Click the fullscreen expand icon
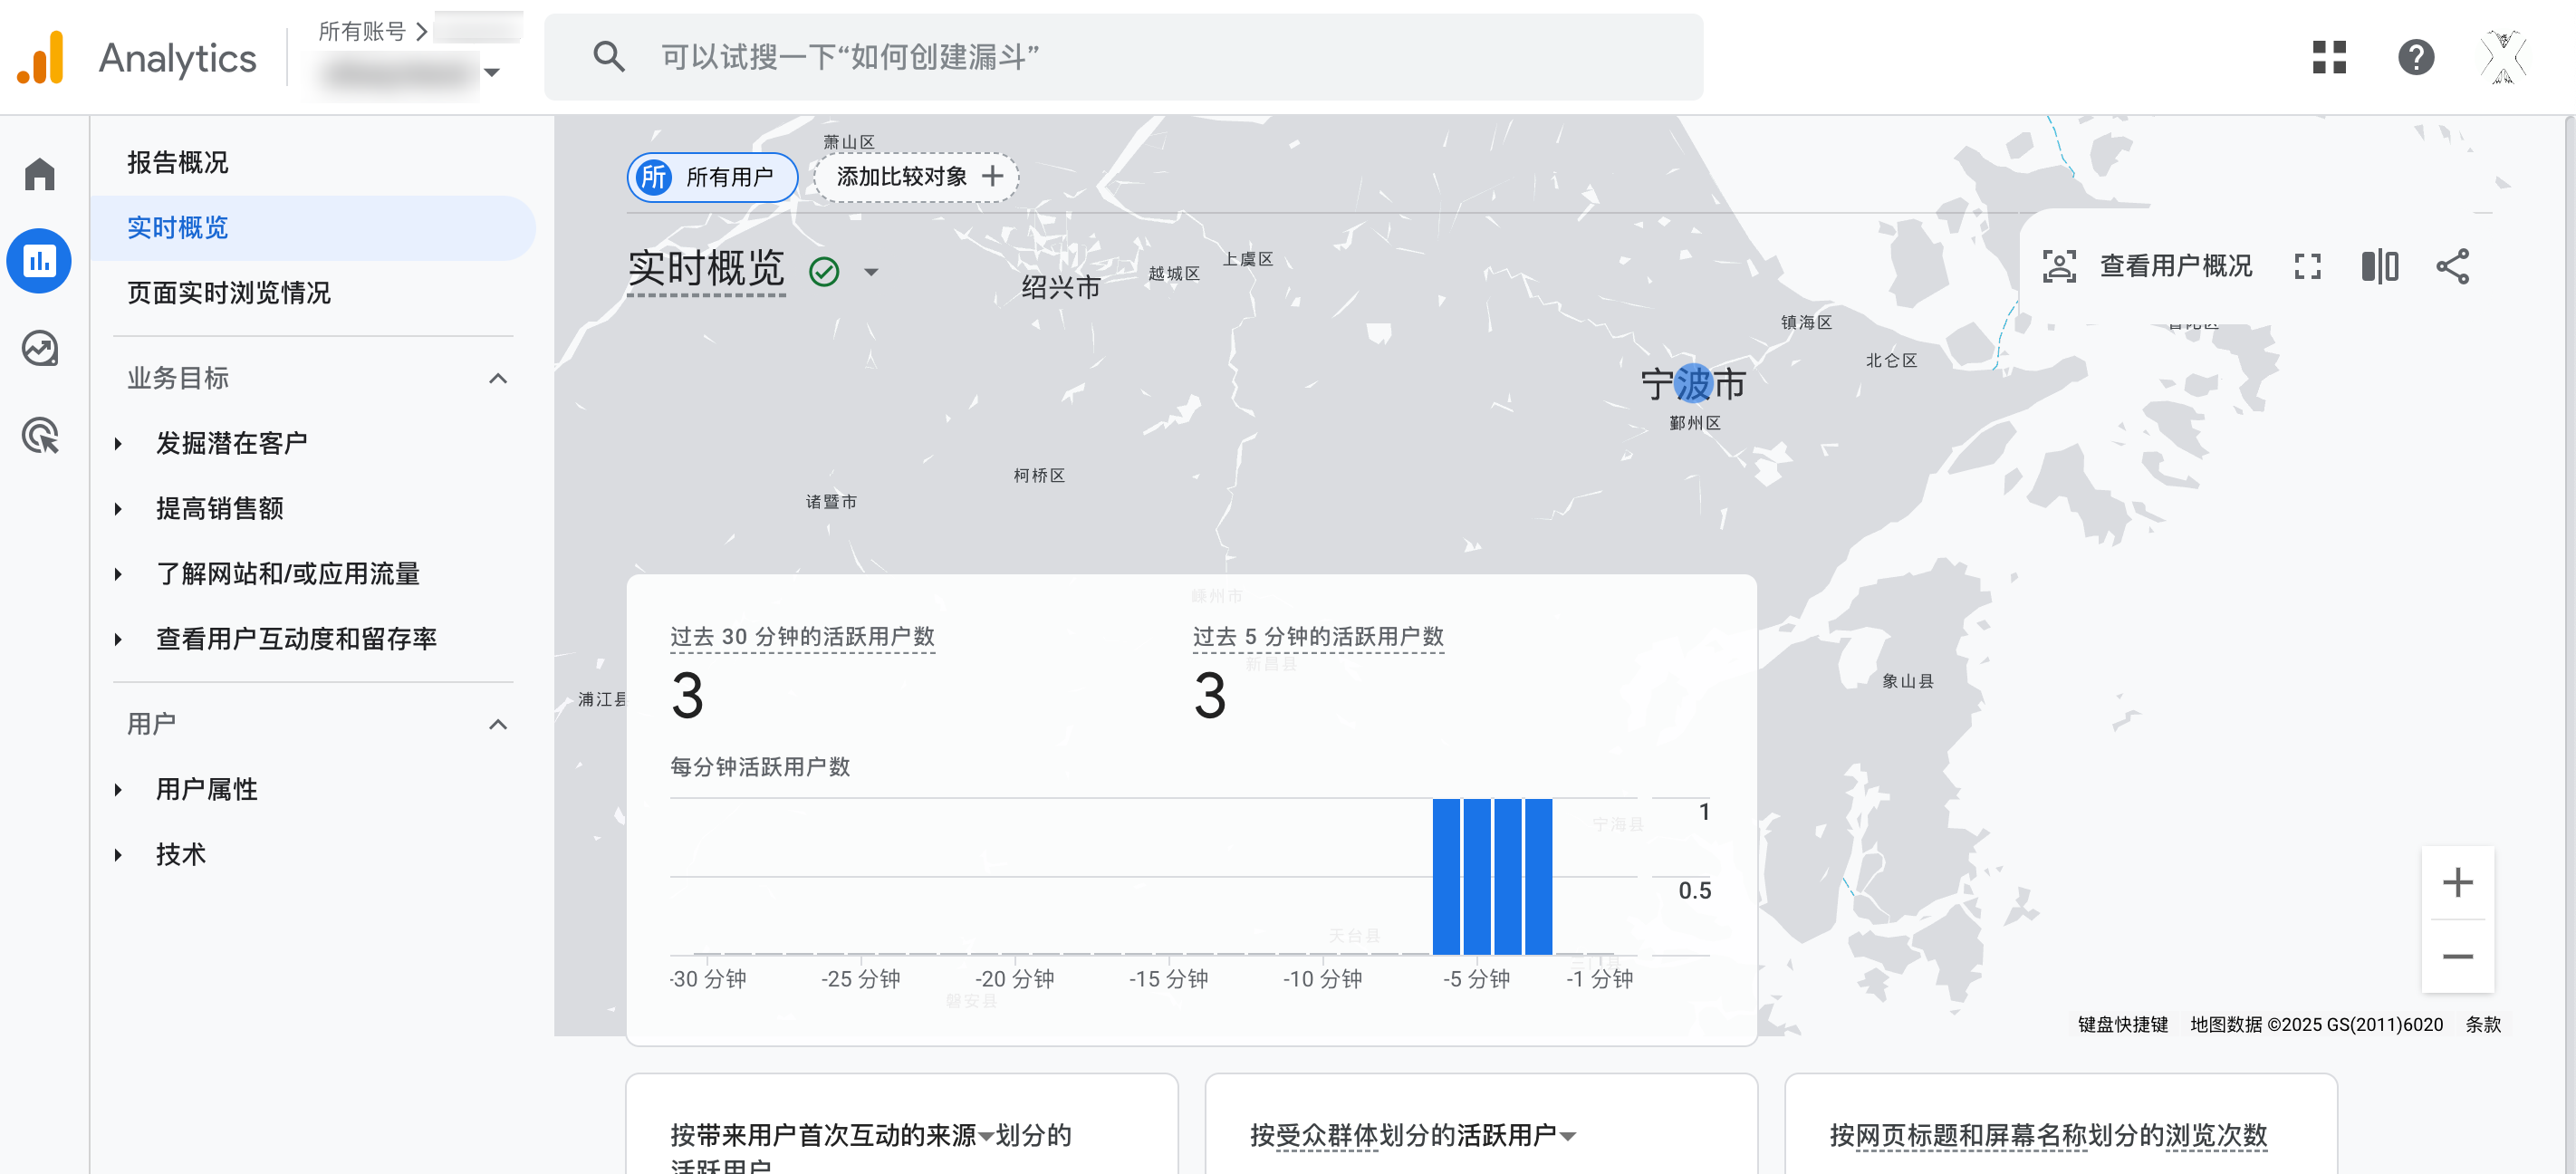This screenshot has height=1174, width=2576. pos(2308,266)
